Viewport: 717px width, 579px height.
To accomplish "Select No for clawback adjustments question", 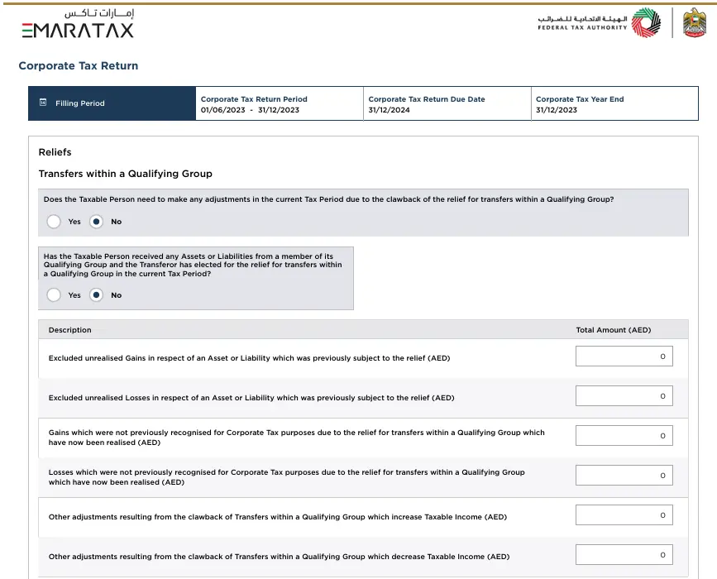I will (96, 222).
